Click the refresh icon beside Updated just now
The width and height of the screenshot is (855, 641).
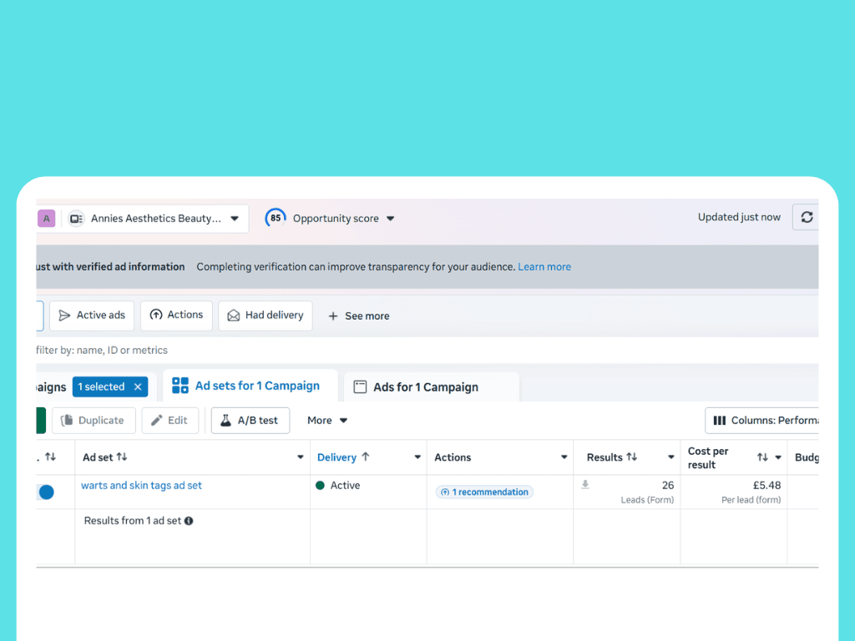coord(807,218)
